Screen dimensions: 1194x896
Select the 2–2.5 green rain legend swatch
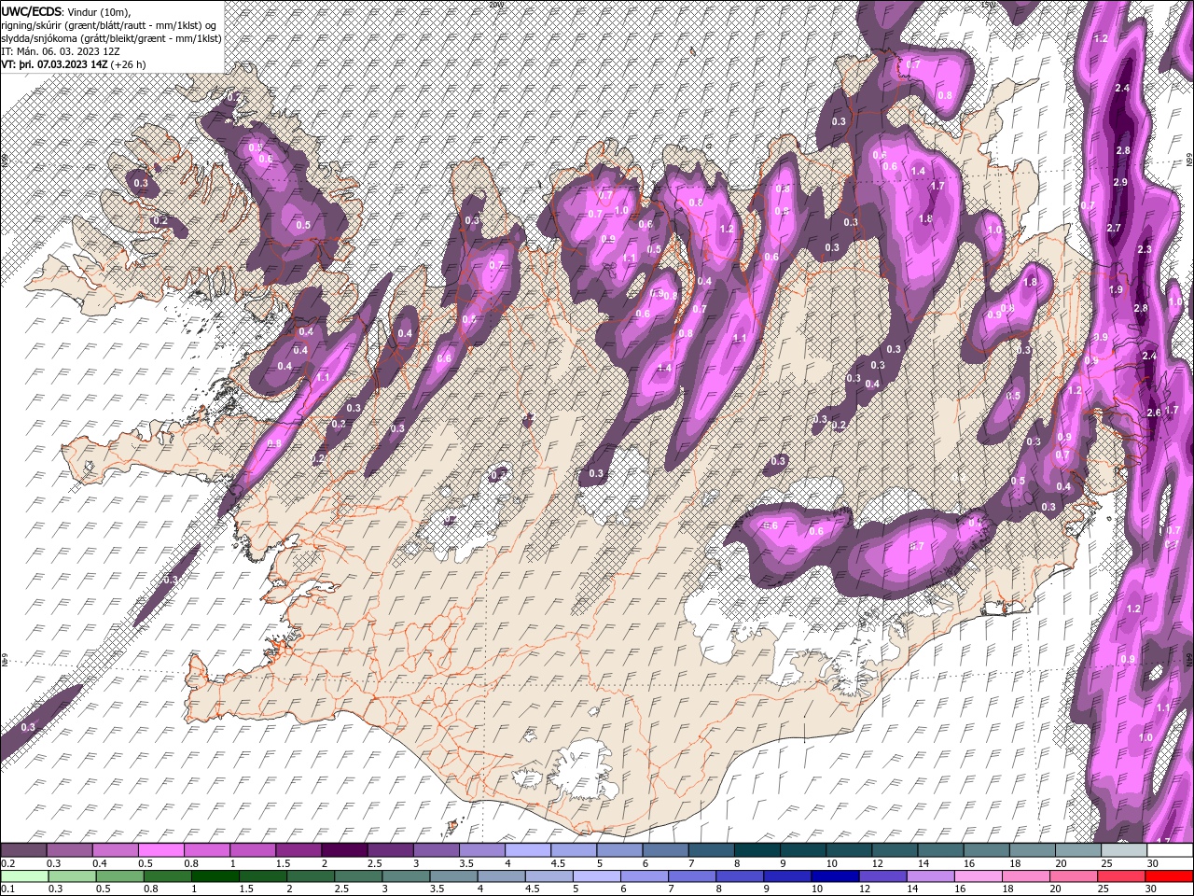(x=310, y=876)
